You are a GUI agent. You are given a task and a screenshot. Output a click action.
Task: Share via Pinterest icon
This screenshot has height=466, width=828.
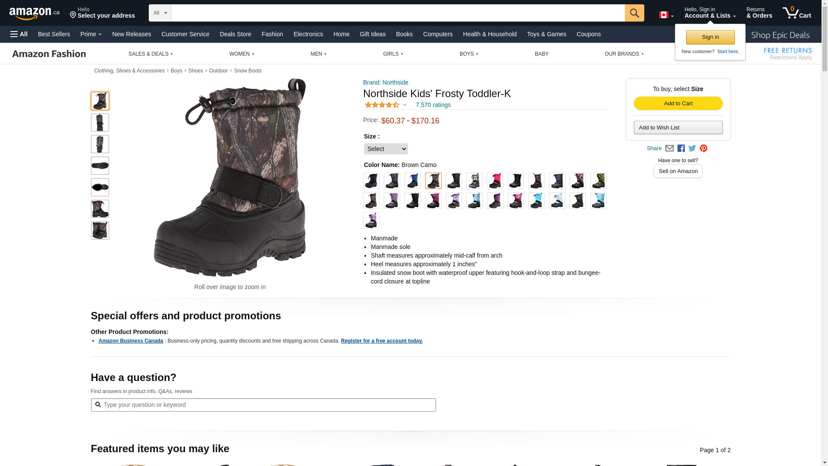coord(703,148)
